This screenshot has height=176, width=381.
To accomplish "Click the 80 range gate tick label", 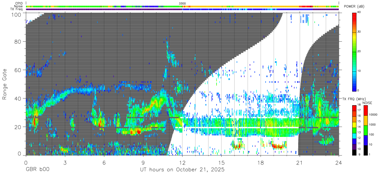I will (x=18, y=42).
